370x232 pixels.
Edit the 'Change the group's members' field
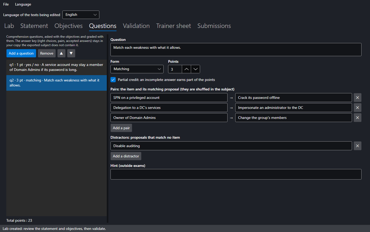tap(294, 118)
